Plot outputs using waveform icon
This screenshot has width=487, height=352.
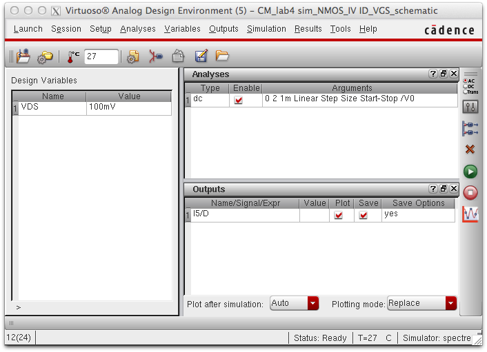pos(470,214)
